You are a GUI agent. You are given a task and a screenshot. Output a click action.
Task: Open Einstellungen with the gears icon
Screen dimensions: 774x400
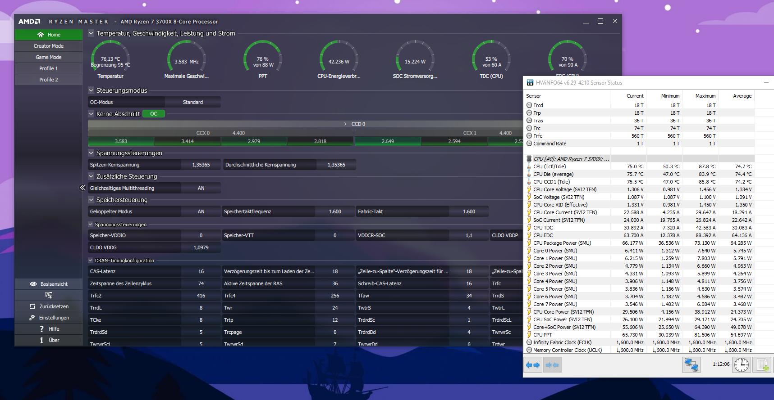point(49,318)
